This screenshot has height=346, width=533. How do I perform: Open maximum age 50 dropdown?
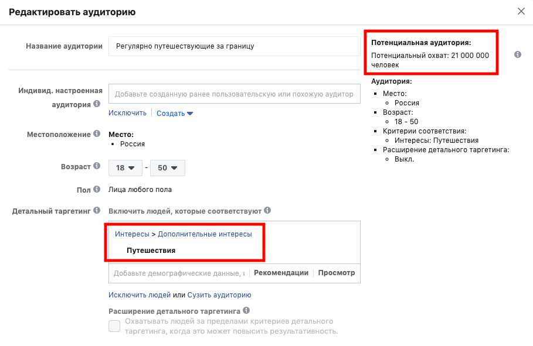tap(168, 168)
